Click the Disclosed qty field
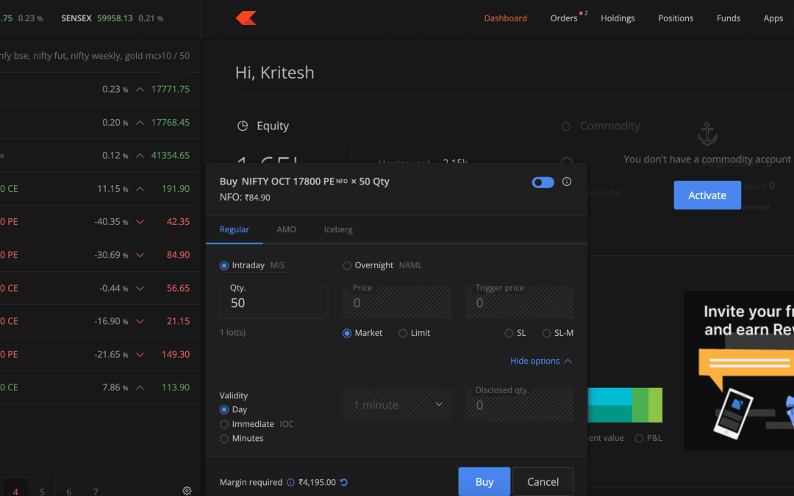The height and width of the screenshot is (496, 794). click(519, 405)
